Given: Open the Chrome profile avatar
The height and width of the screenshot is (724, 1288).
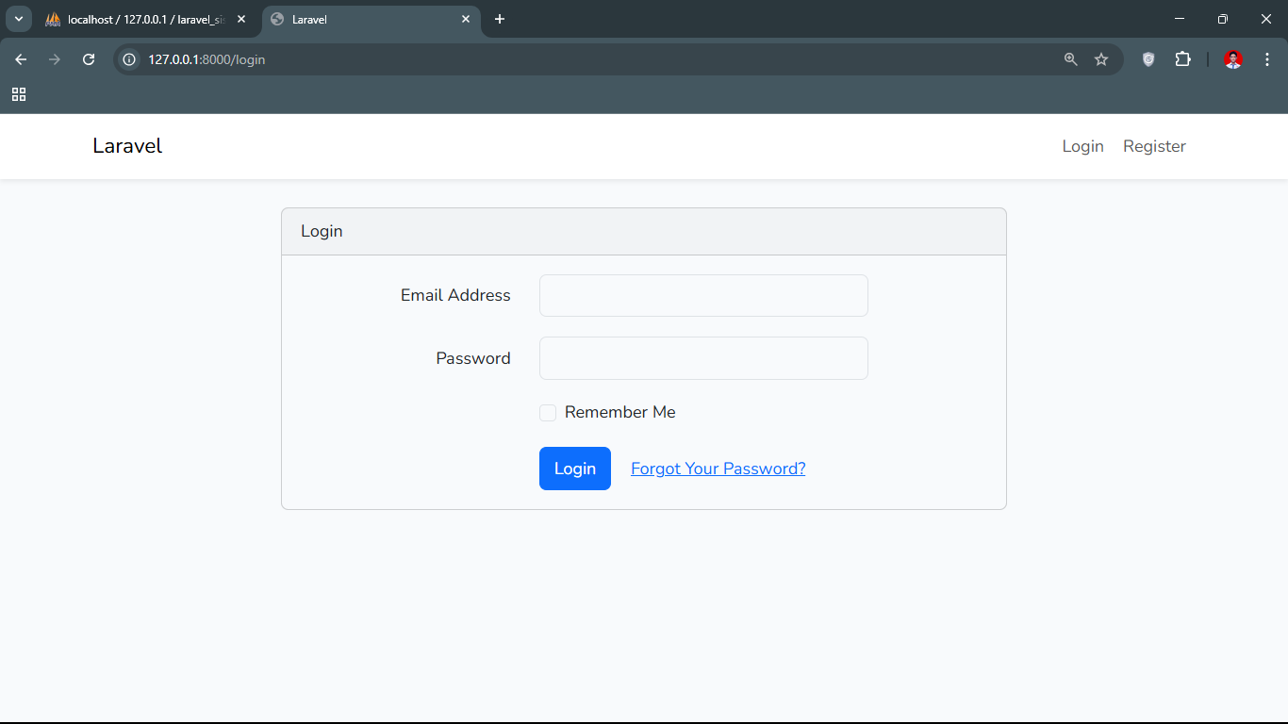Looking at the screenshot, I should coord(1232,59).
